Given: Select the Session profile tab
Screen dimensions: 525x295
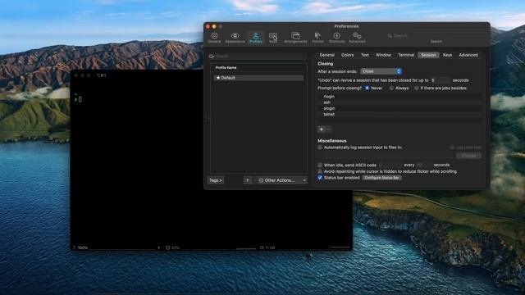Looking at the screenshot, I should (428, 55).
